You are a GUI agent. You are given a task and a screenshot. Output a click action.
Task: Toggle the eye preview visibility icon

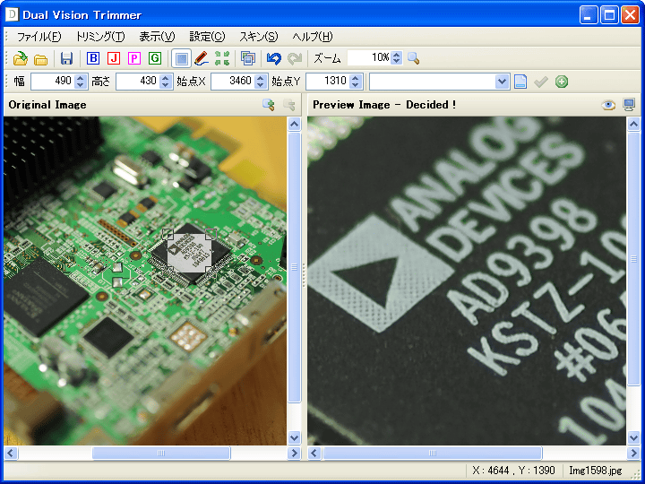click(x=608, y=105)
